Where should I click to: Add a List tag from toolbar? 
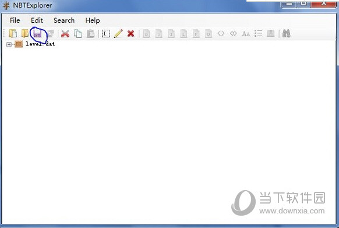coord(258,34)
